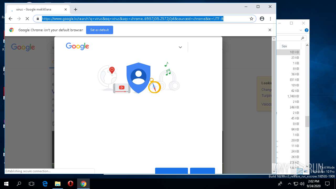This screenshot has height=189, width=336.
Task: Open network status tray icon
Action: coord(296,184)
